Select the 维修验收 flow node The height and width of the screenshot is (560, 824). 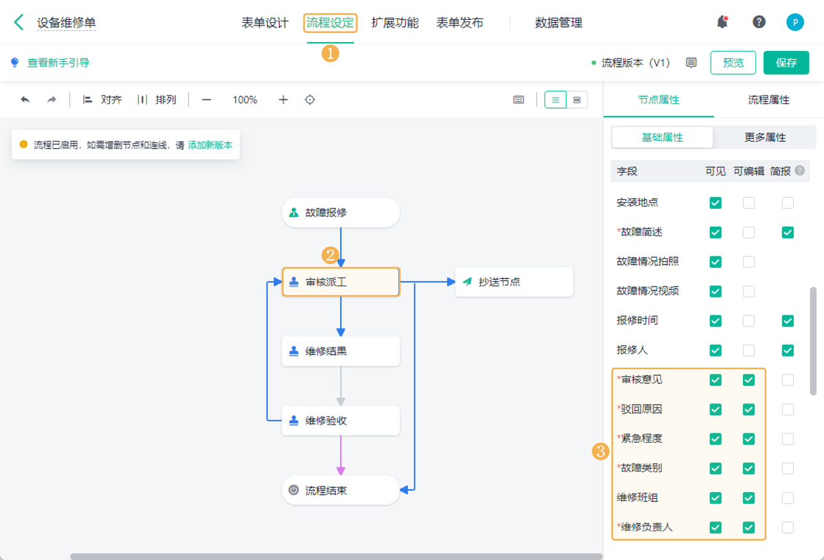[341, 421]
